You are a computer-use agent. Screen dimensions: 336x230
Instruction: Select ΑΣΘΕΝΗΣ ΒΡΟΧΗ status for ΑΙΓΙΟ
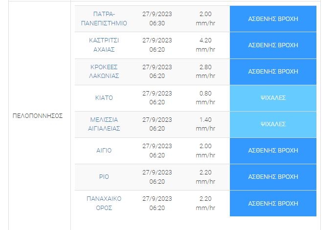coord(273,150)
